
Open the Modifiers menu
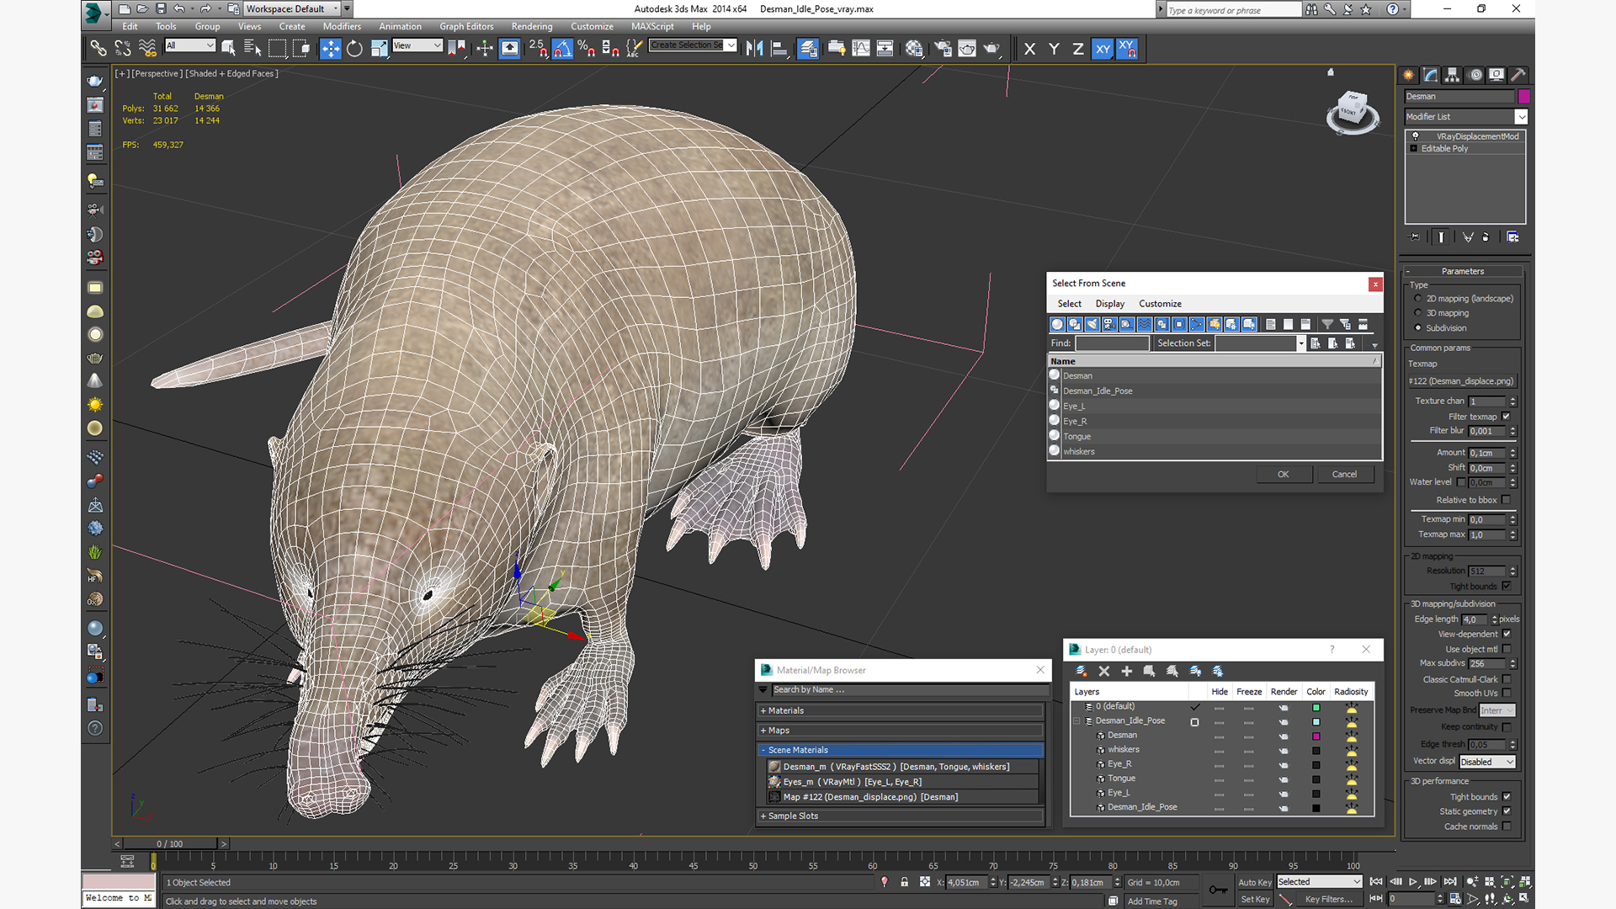pos(342,26)
